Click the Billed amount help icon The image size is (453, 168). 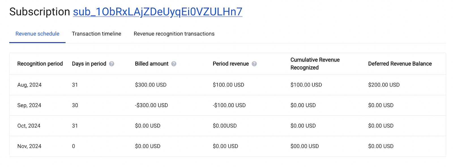[x=174, y=64]
